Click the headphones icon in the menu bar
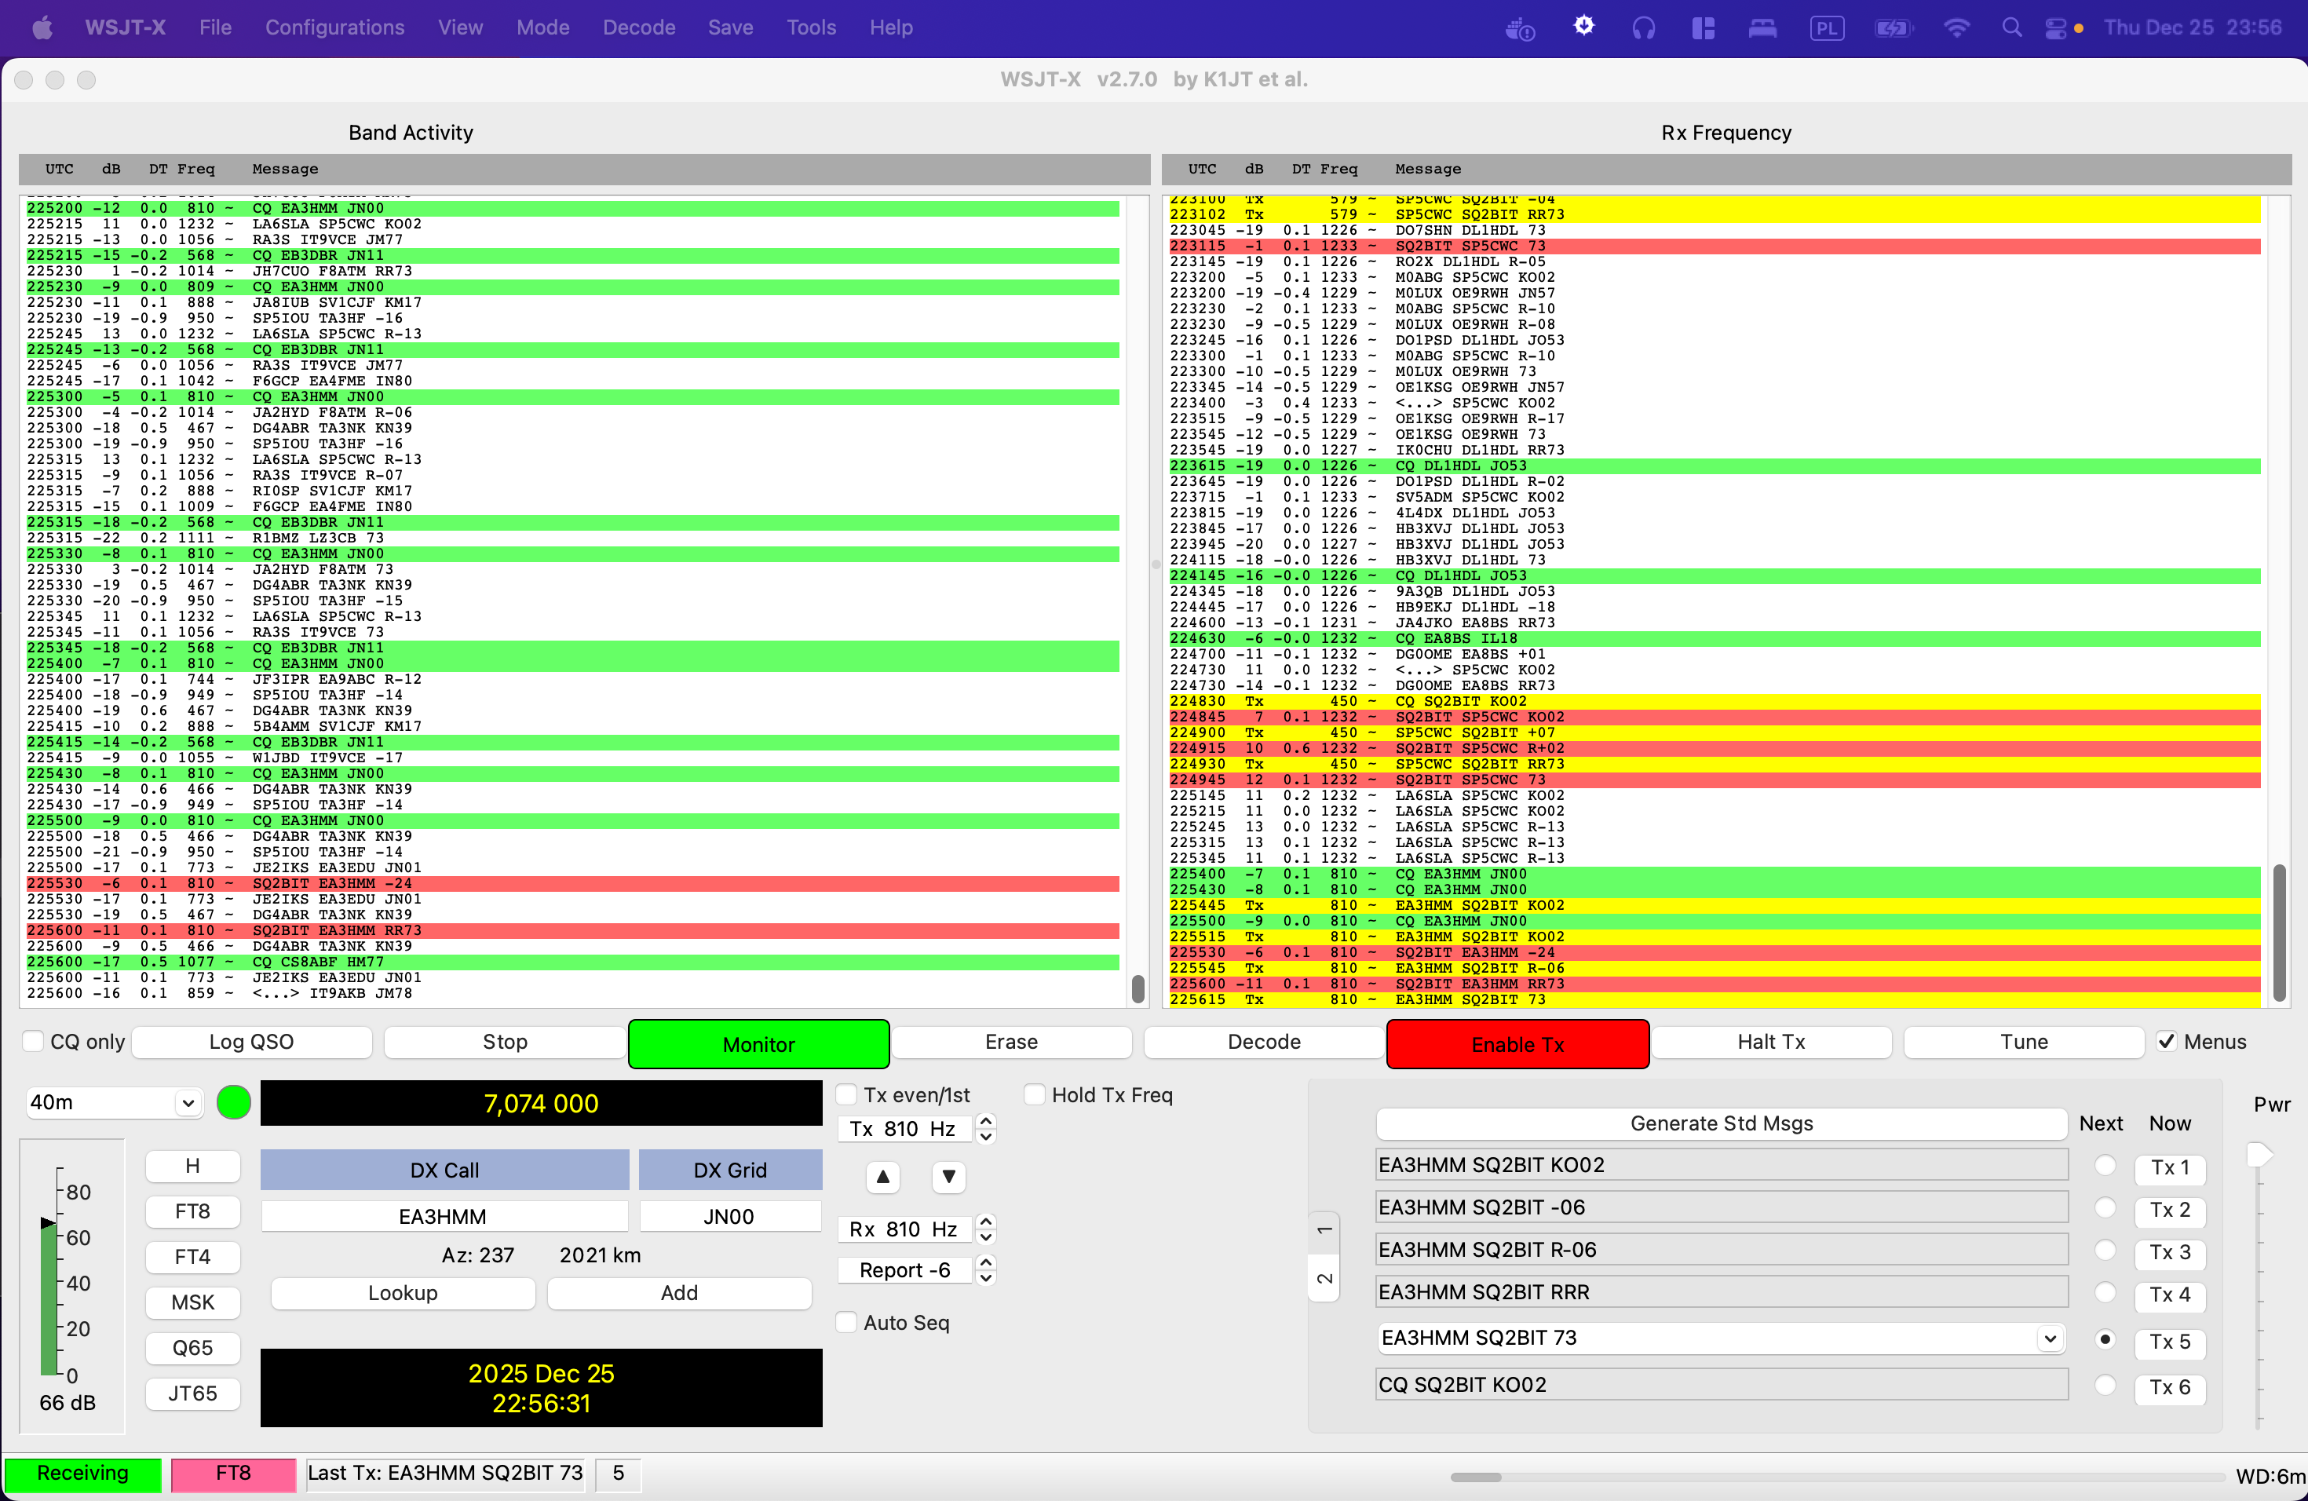 (1644, 28)
